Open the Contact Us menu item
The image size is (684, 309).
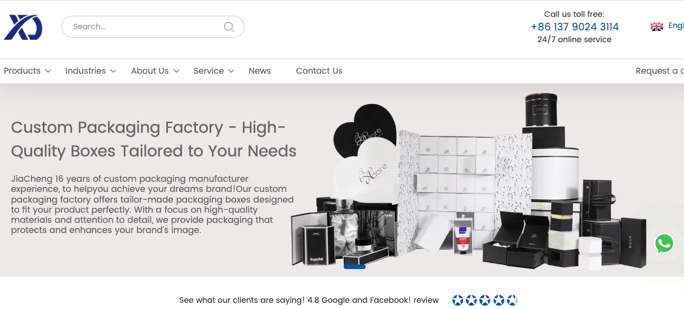[x=319, y=71]
